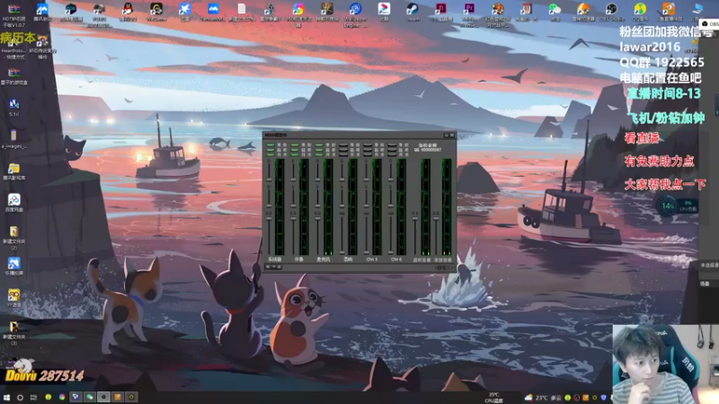This screenshot has width=719, height=404.
Task: Click the 麦克风 main volume fader handle
Action: pos(318,218)
